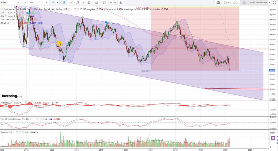Image resolution: width=278 pixels, height=151 pixels.
Task: Load saved chart from cloud
Action: pos(235,3)
